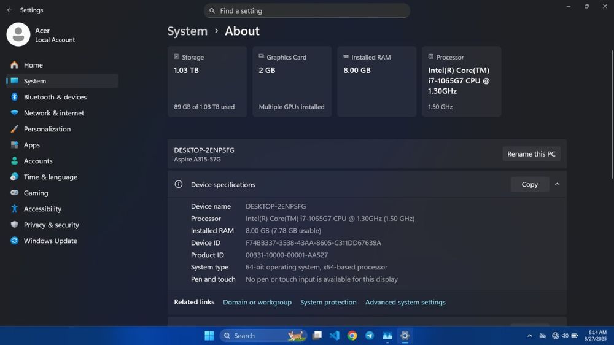614x345 pixels.
Task: Click the Acer account avatar picture
Action: coord(18,34)
